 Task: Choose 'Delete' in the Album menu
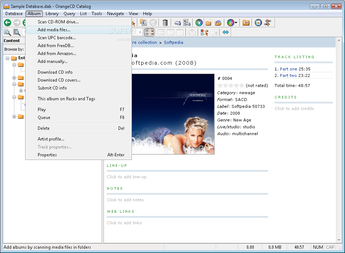pyautogui.click(x=79, y=128)
